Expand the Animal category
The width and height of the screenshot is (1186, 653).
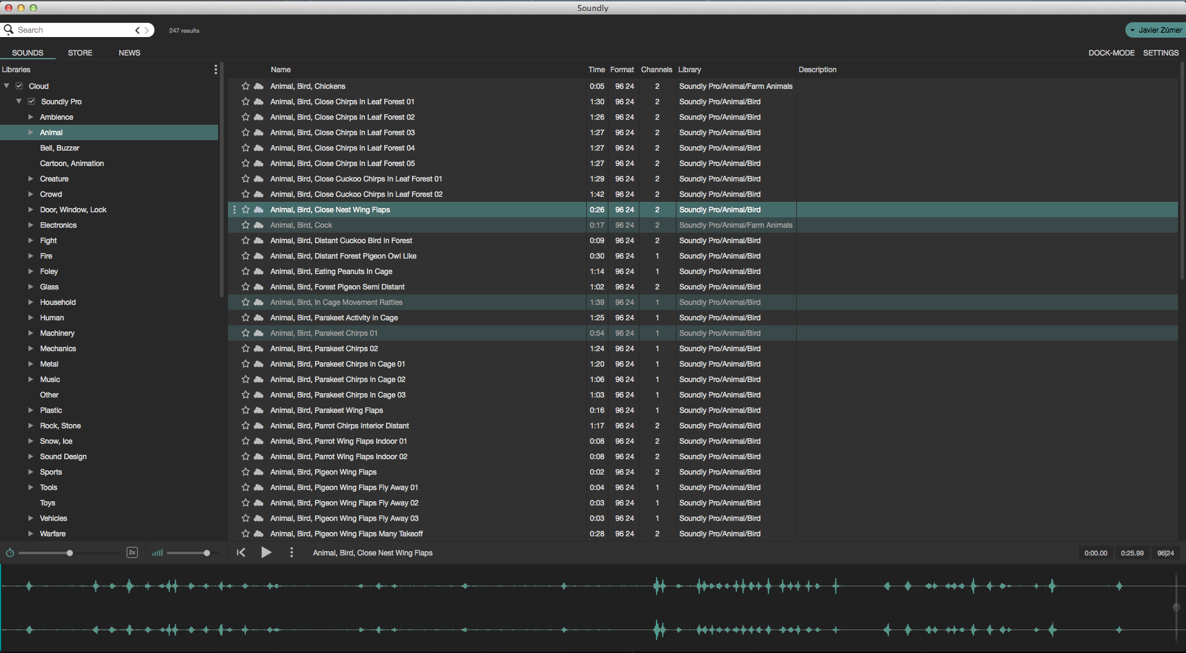point(30,133)
